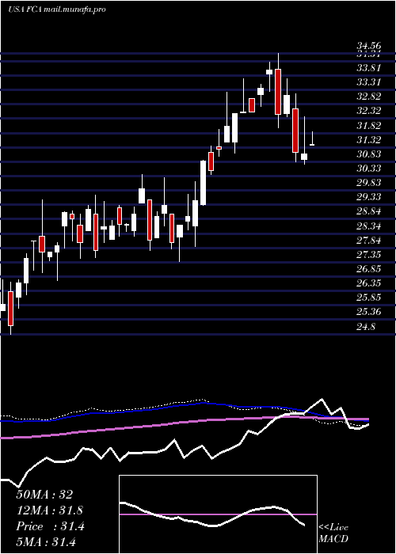Open the Live MACD inset chart
The width and height of the screenshot is (396, 554).
(218, 514)
